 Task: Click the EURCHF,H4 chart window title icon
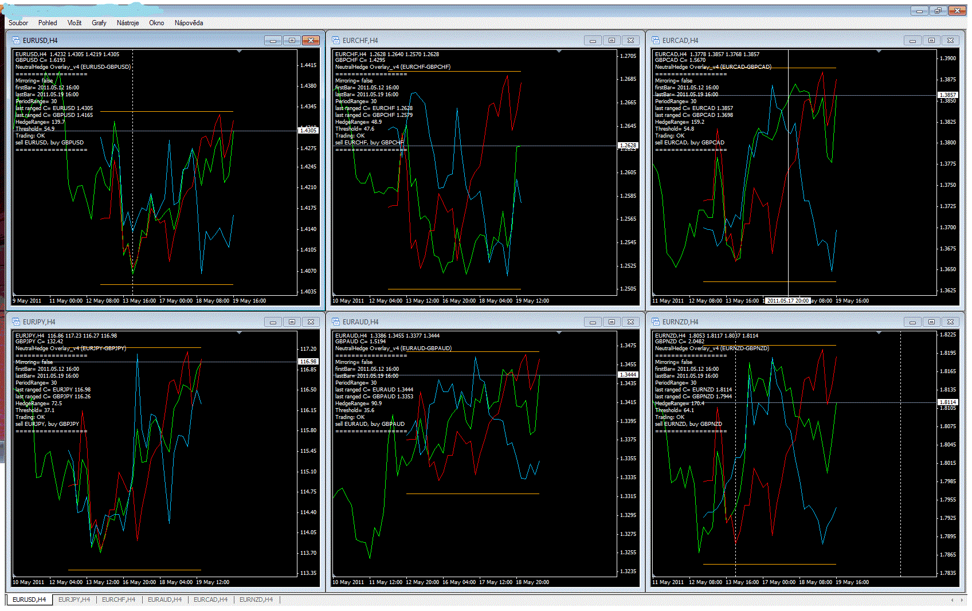[336, 41]
